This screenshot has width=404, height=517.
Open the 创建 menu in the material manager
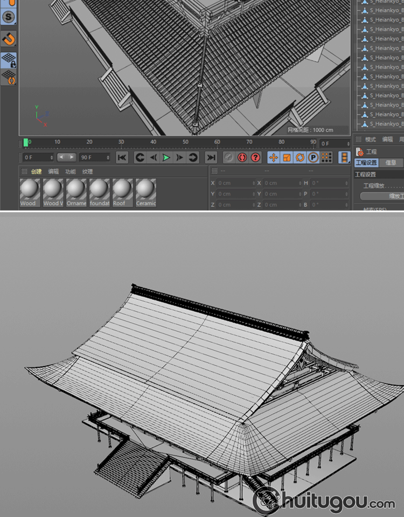(x=36, y=171)
